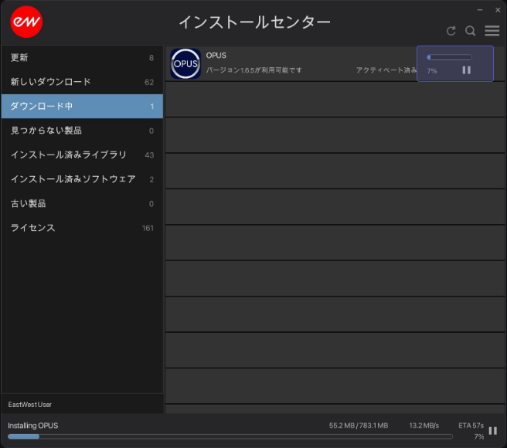Open インストール済みライブラリ category
Screen dimensions: 507x448
(82, 154)
